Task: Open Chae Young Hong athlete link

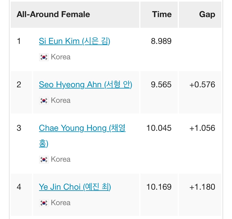Action: pyautogui.click(x=82, y=136)
